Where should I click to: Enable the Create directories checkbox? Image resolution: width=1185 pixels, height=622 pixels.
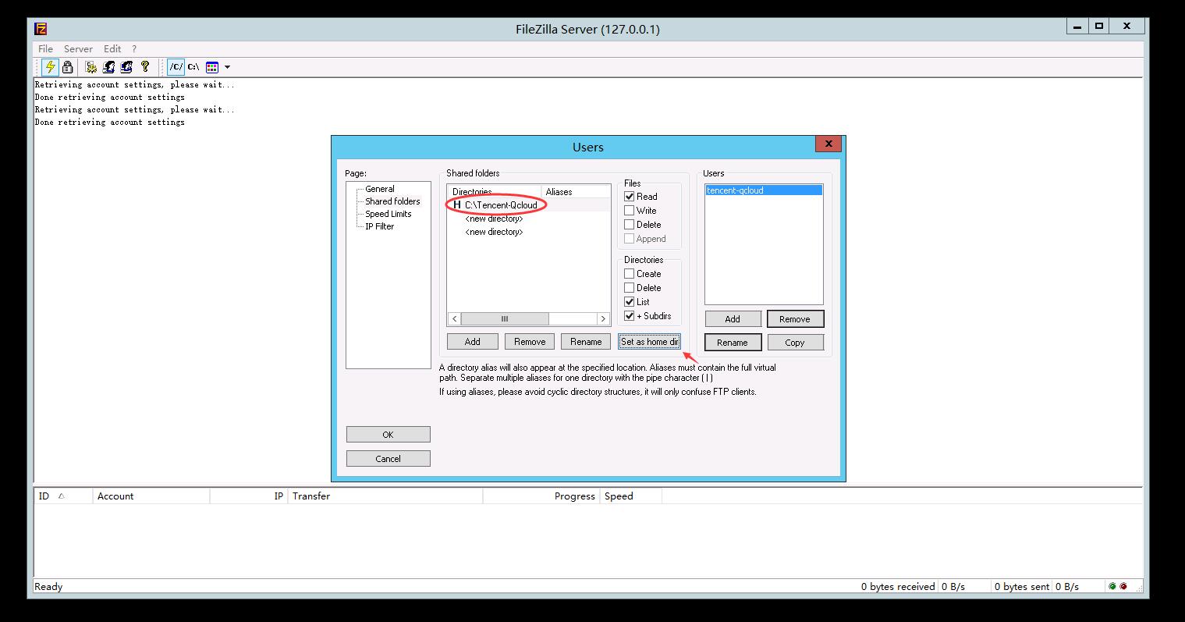click(630, 274)
